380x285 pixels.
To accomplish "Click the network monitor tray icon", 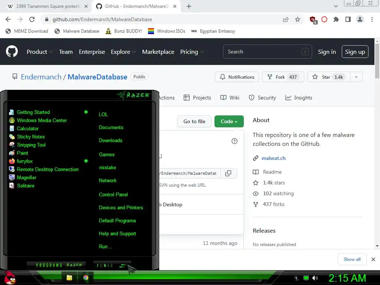I will point(306,278).
